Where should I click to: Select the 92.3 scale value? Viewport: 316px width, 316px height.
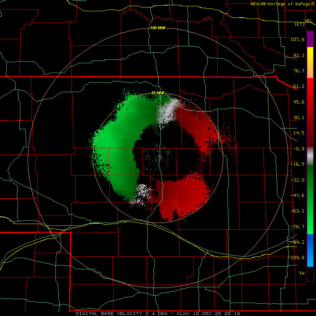(299, 55)
